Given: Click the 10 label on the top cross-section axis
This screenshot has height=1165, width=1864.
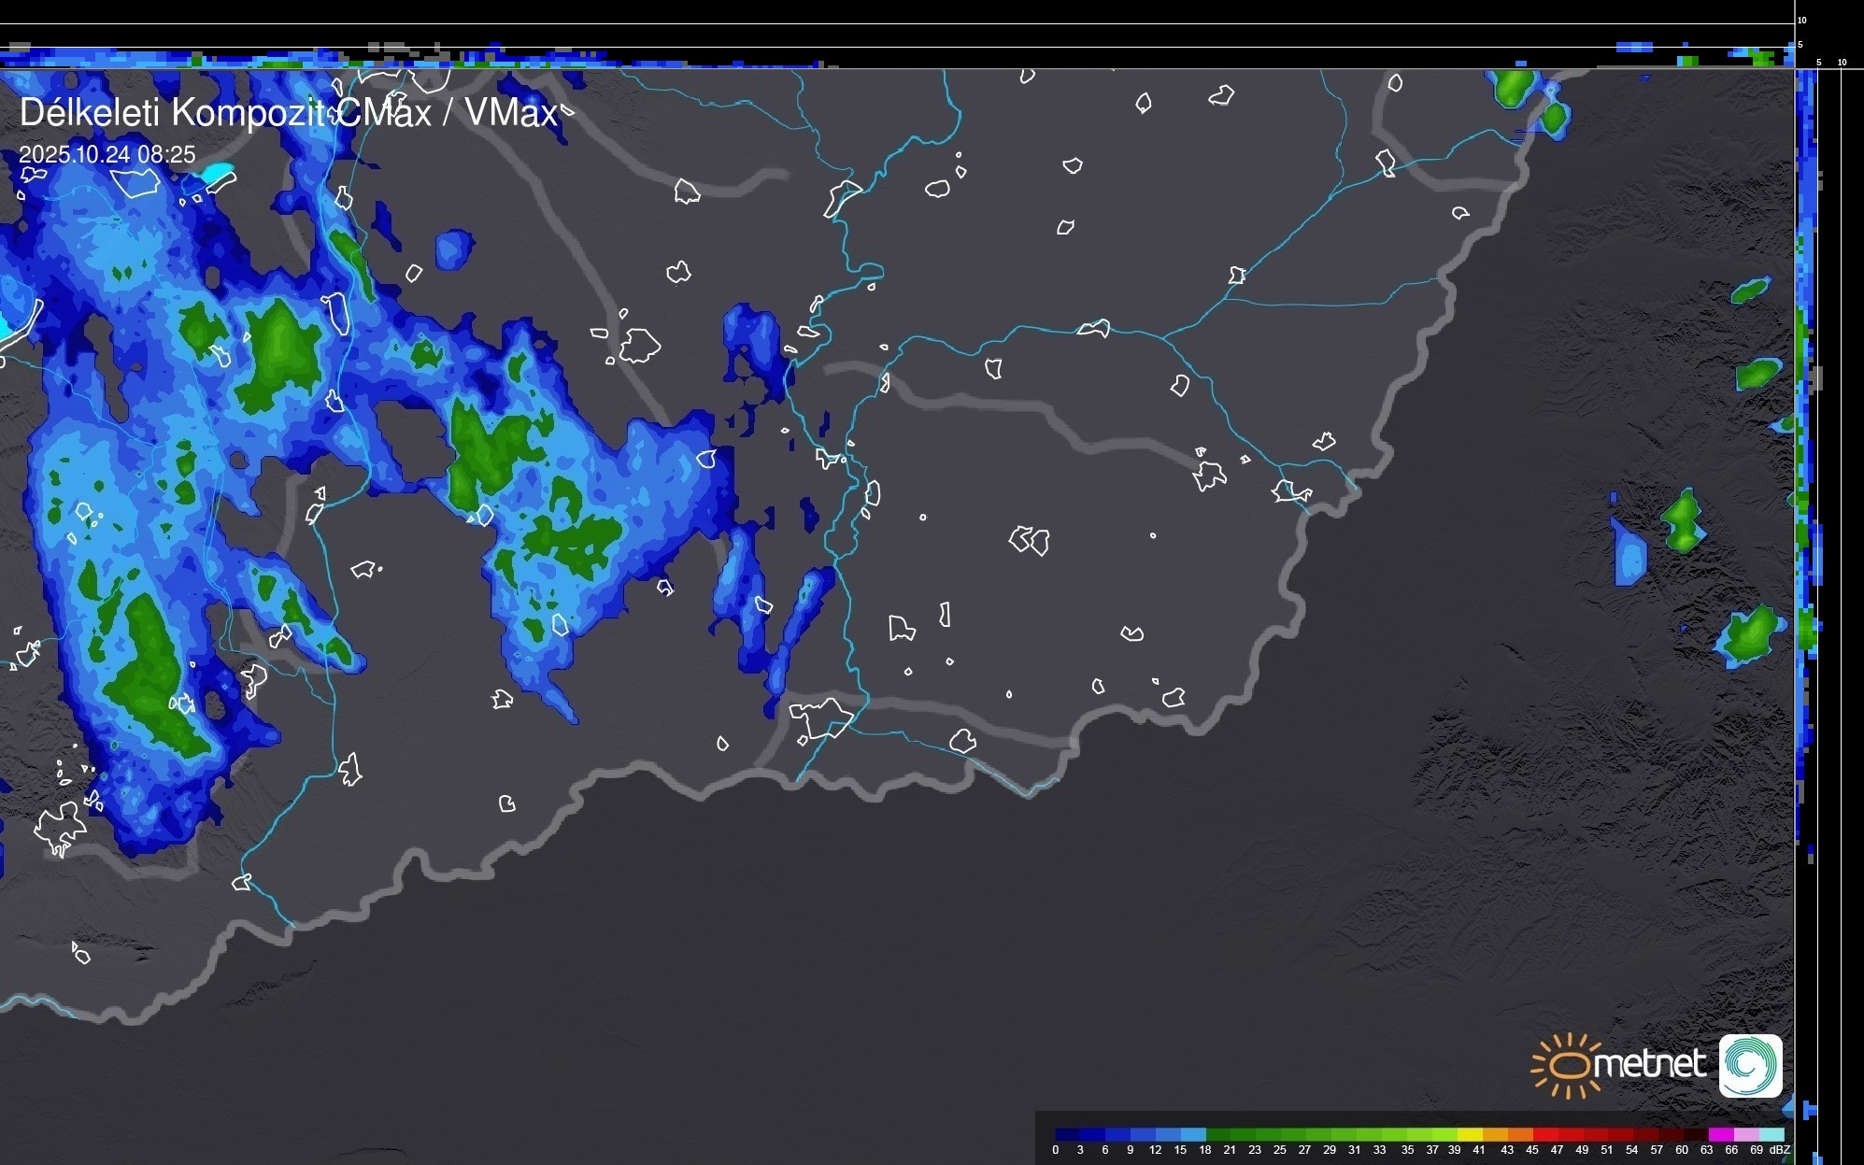Looking at the screenshot, I should click(x=1802, y=20).
